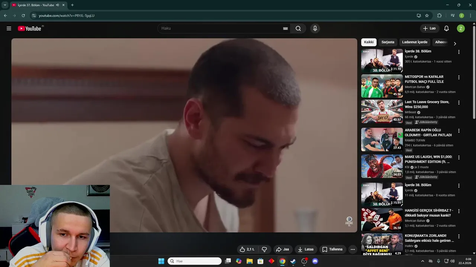Click the Haku search input field
476x267 pixels.
click(x=221, y=29)
